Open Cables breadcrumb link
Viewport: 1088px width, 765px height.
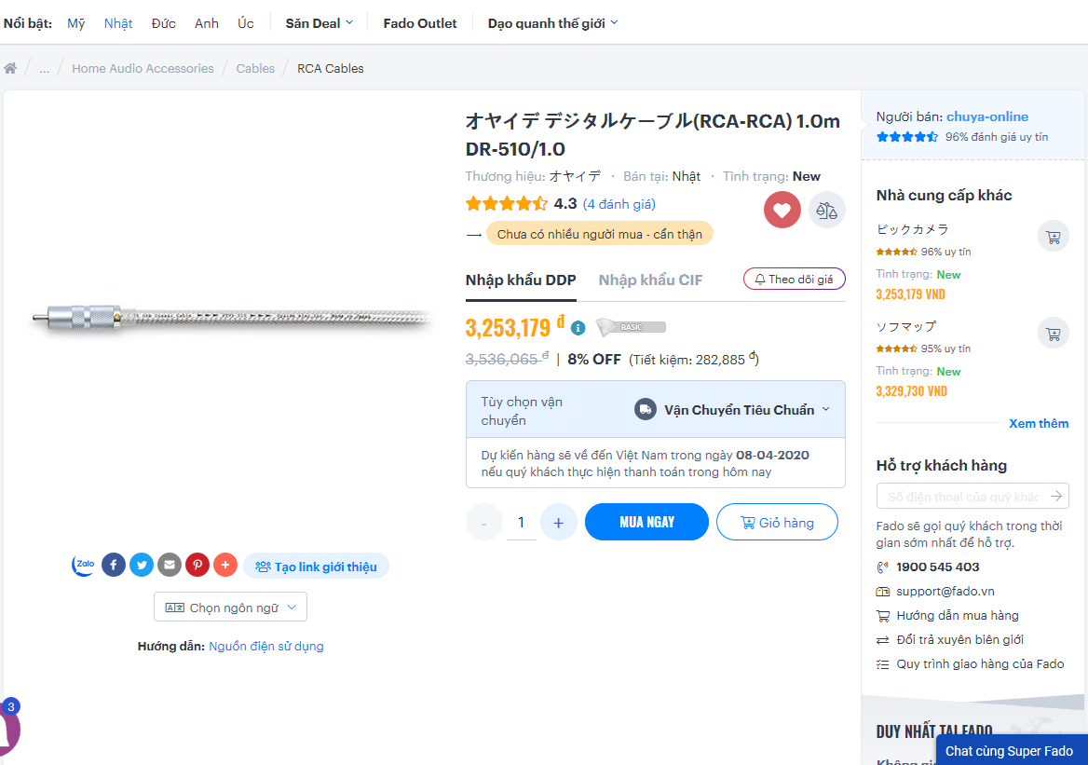click(255, 68)
